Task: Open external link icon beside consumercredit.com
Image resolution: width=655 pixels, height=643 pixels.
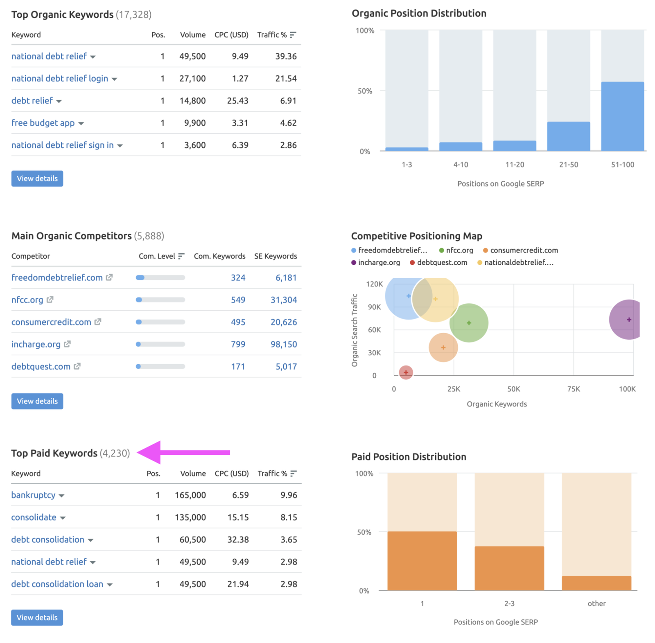Action: coord(98,322)
